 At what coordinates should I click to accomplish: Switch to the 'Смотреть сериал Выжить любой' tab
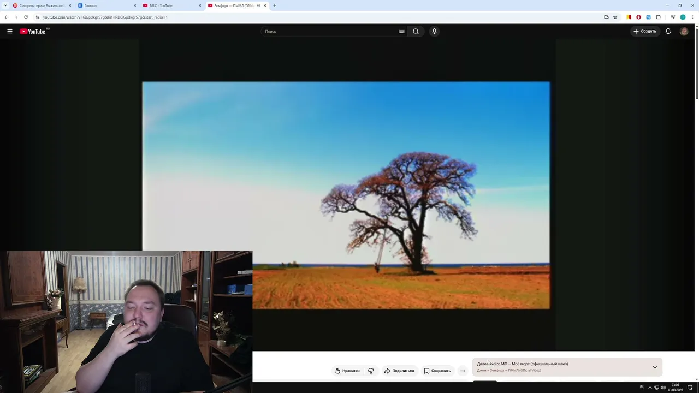(x=42, y=5)
